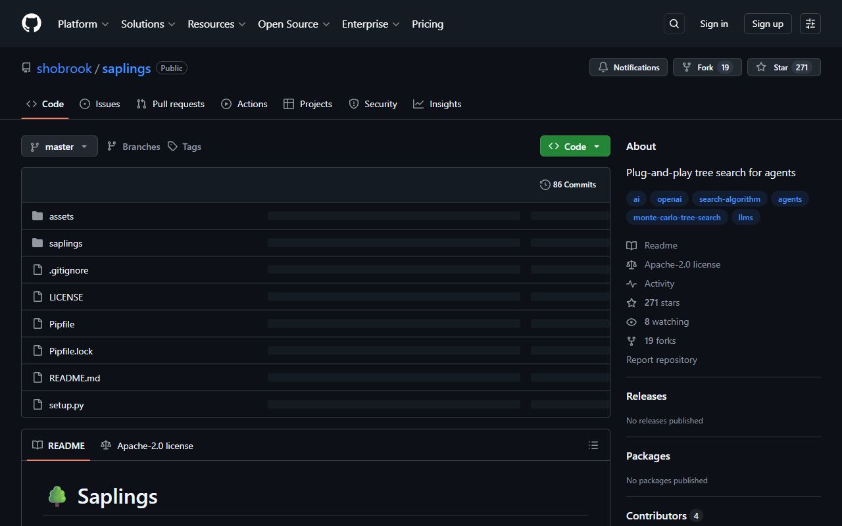The width and height of the screenshot is (842, 526).
Task: Switch to the Issues tab
Action: coord(100,104)
